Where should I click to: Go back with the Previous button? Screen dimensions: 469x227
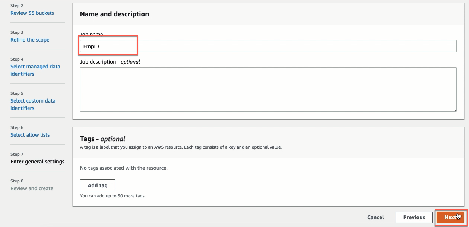click(x=414, y=217)
